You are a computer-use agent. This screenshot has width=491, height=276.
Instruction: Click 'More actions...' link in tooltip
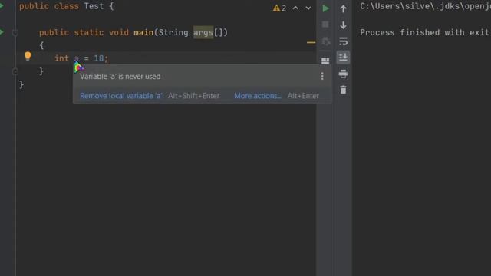tap(258, 96)
